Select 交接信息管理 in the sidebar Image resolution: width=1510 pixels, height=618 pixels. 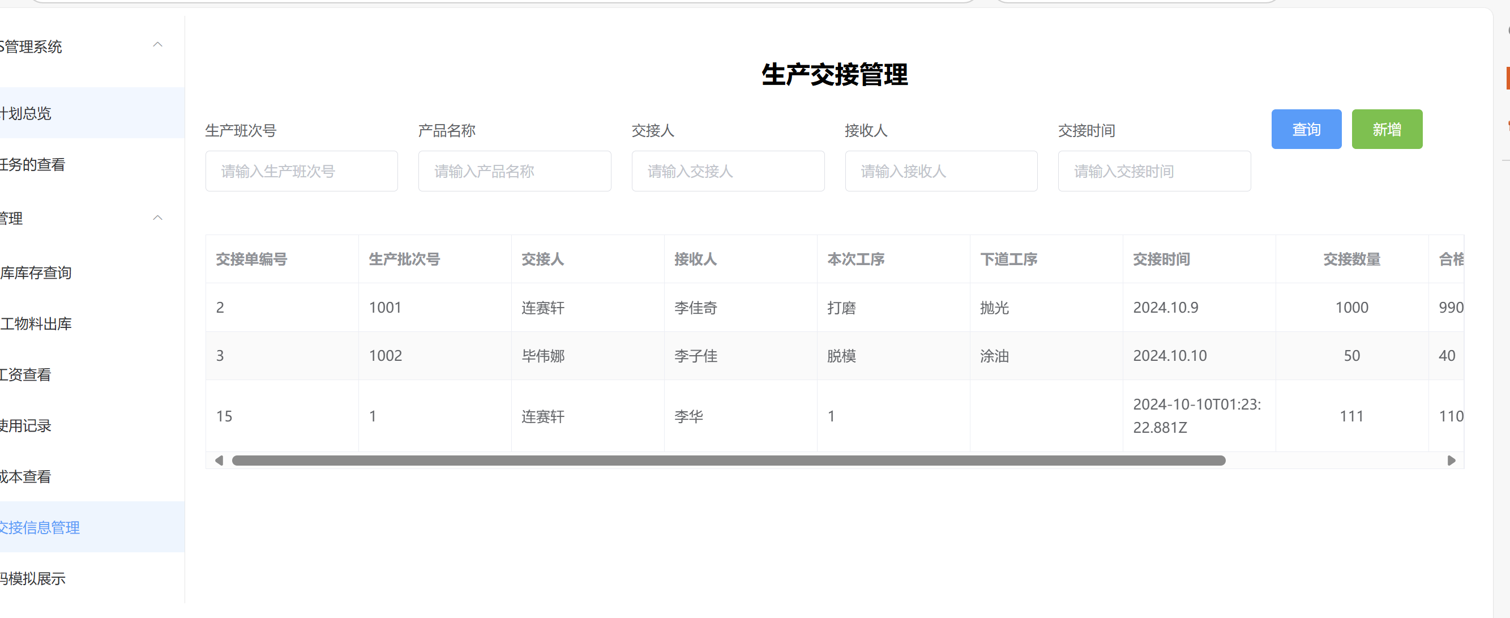[40, 527]
